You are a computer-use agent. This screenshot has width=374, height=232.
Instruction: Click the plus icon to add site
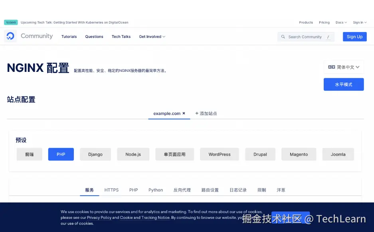click(197, 113)
